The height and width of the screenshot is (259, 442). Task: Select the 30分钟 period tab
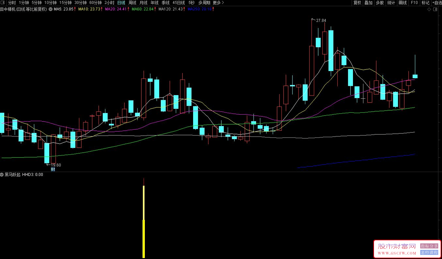(81, 3)
